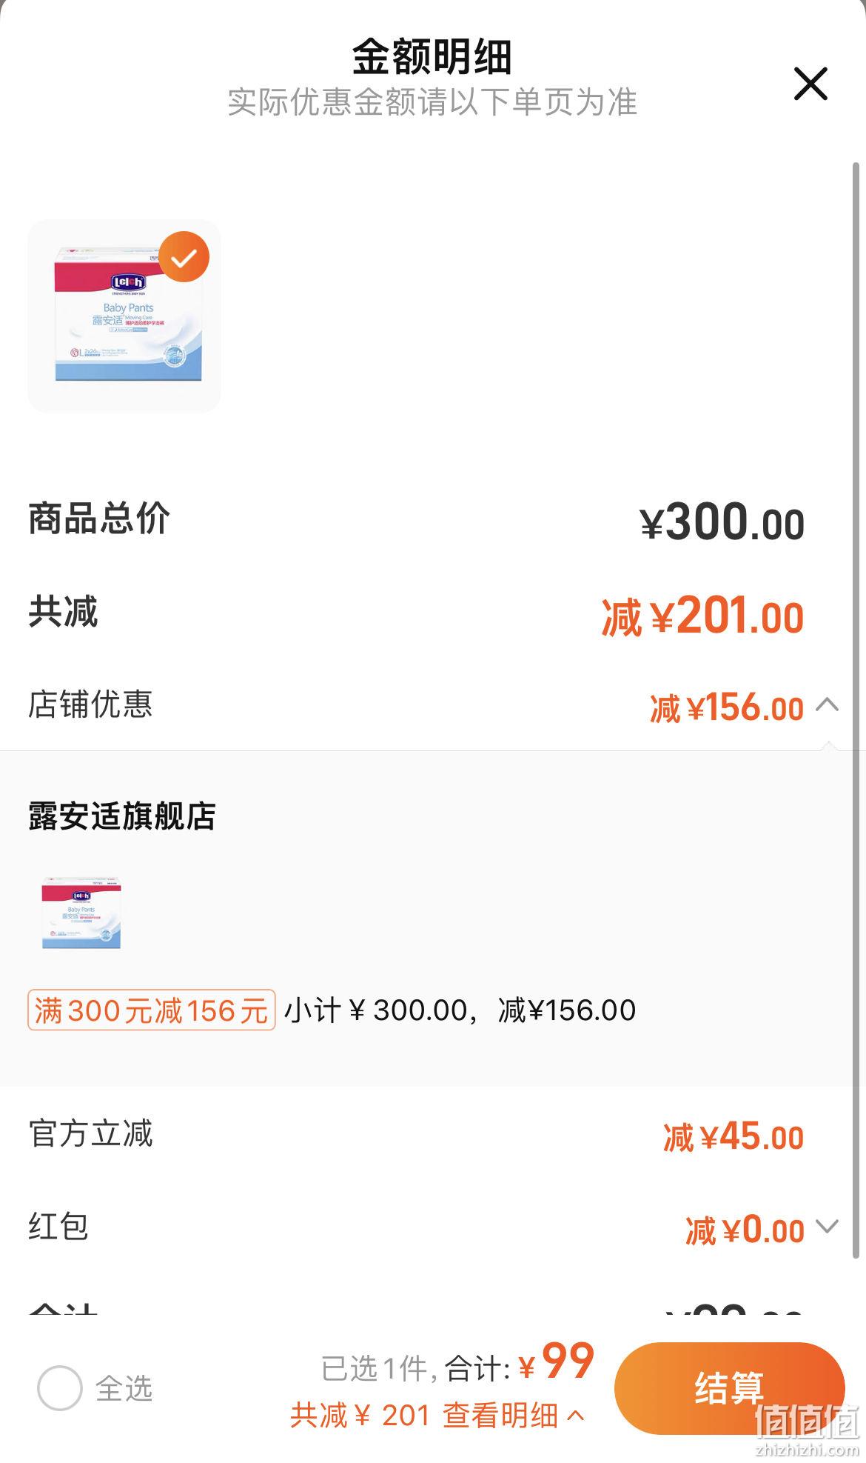The image size is (866, 1463).
Task: Tap the 店铺优惠 减¥156.00 amount
Action: (727, 707)
